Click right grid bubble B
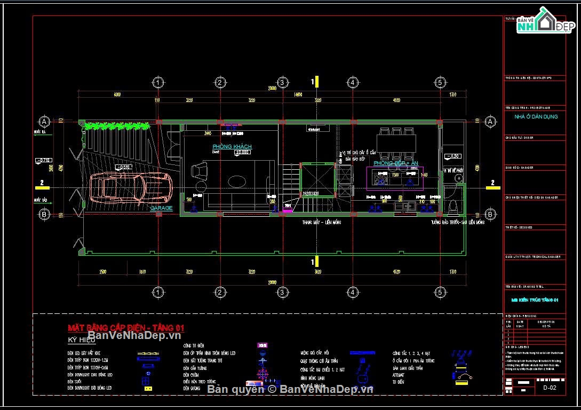The width and height of the screenshot is (581, 410). [490, 214]
